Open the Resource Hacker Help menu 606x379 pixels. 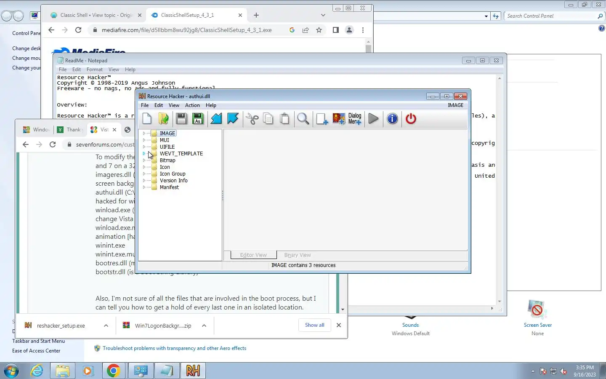click(x=211, y=105)
